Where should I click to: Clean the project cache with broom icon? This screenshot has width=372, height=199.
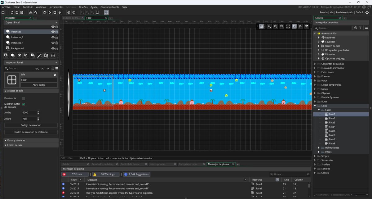coord(60,12)
